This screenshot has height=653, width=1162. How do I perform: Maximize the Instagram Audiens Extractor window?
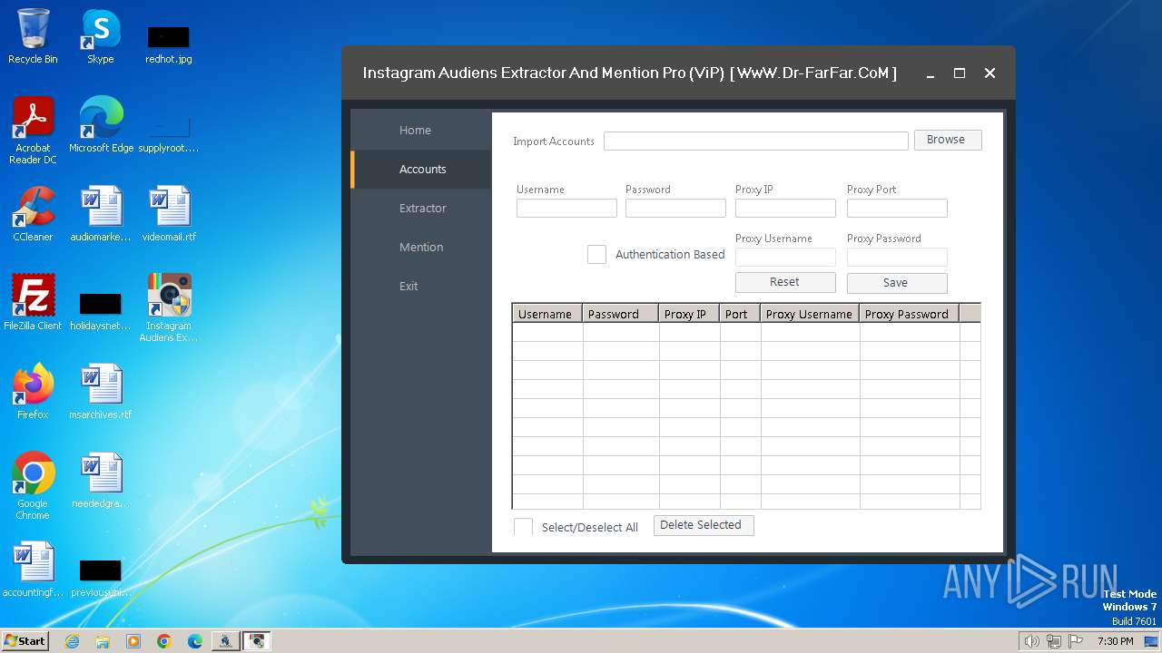coord(960,73)
